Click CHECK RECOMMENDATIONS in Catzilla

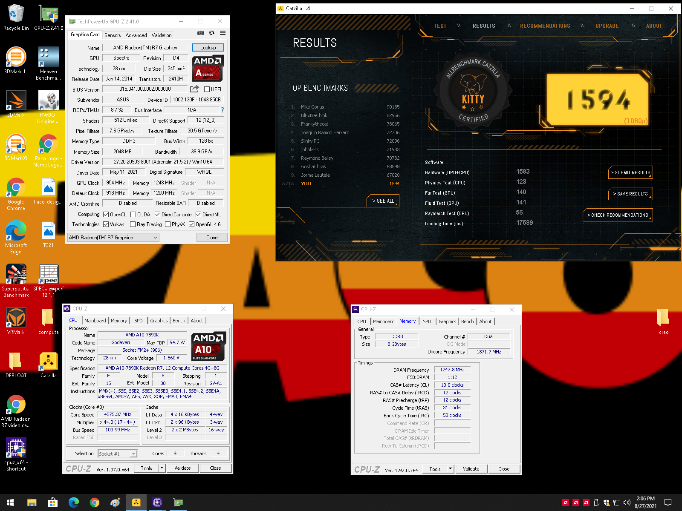coord(618,215)
